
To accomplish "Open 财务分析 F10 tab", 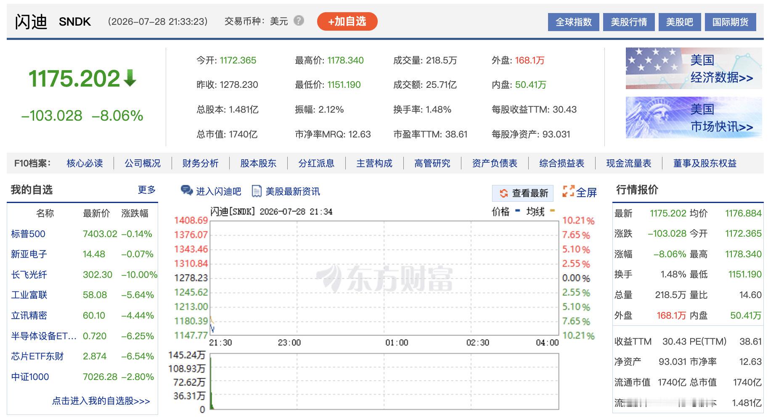I will [x=201, y=163].
